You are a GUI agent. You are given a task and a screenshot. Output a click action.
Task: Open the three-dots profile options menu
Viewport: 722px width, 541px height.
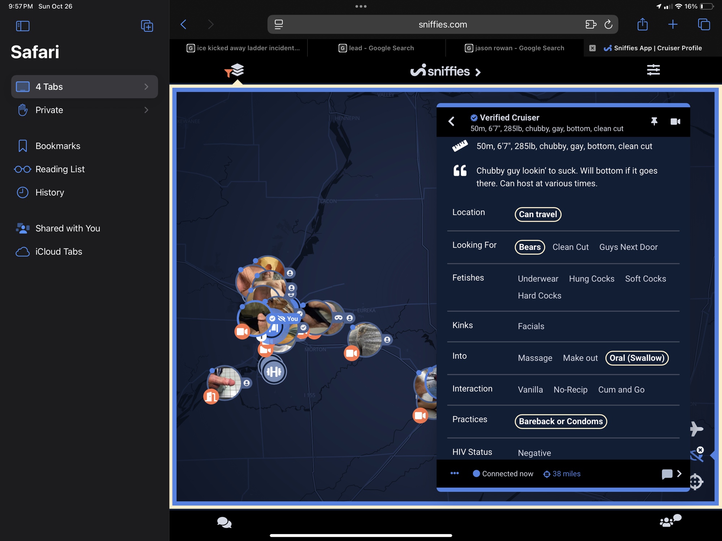(454, 473)
